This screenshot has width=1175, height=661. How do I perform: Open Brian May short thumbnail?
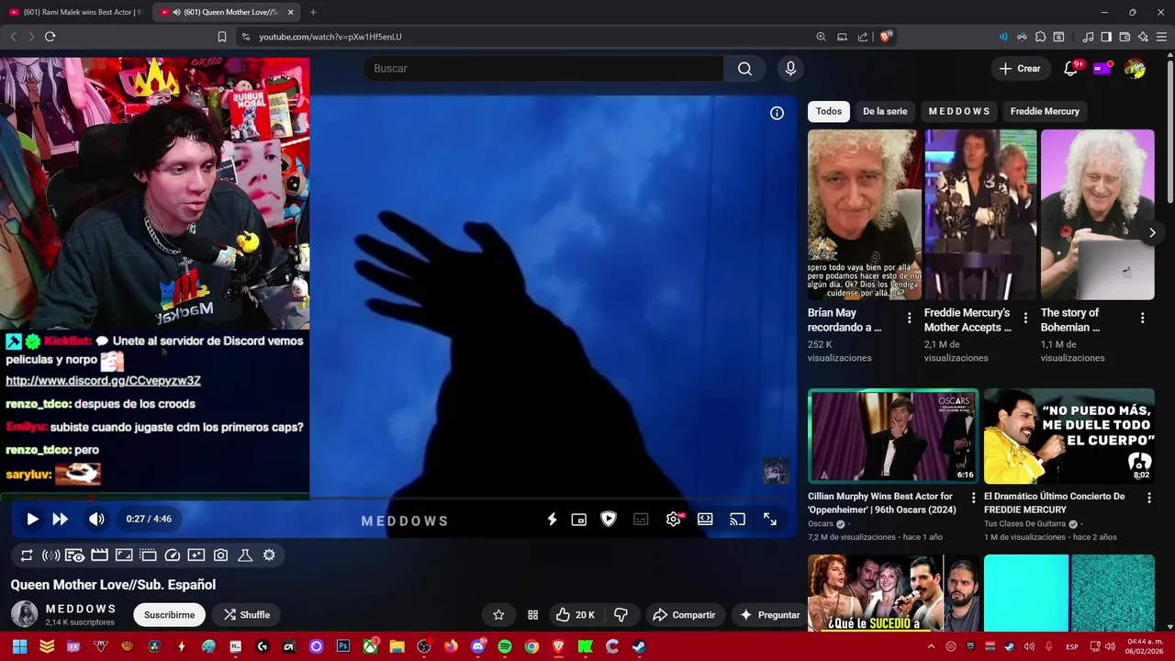click(864, 214)
